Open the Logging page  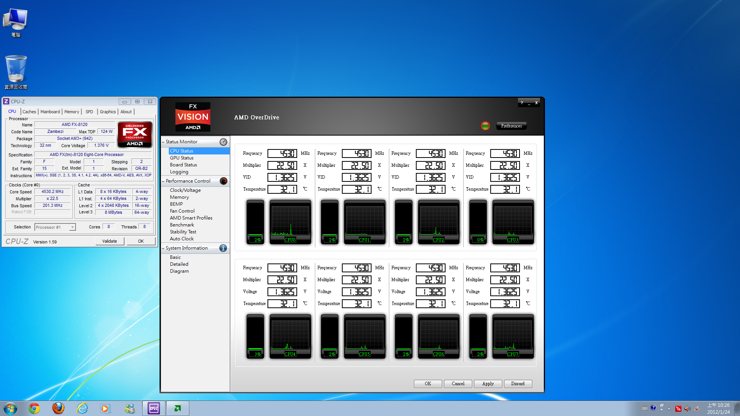pyautogui.click(x=179, y=172)
